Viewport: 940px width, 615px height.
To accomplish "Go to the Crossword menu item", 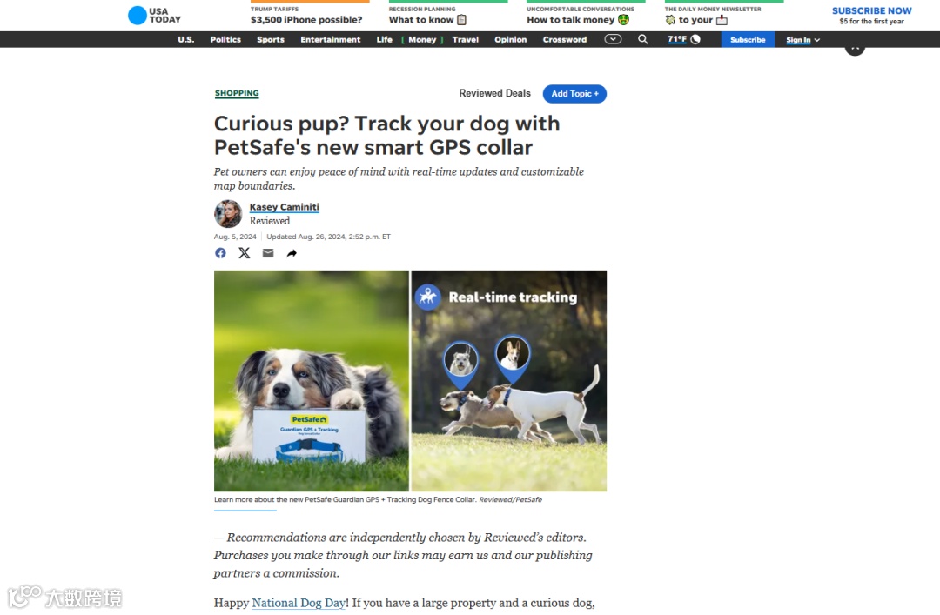I will [x=565, y=39].
